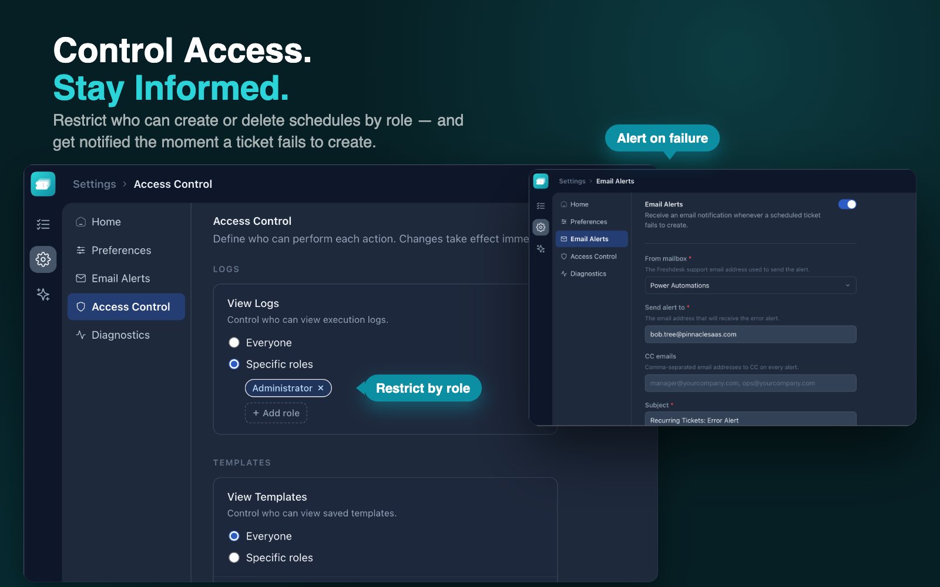This screenshot has width=940, height=587.
Task: Click Email Alerts breadcrumb title
Action: tap(615, 181)
